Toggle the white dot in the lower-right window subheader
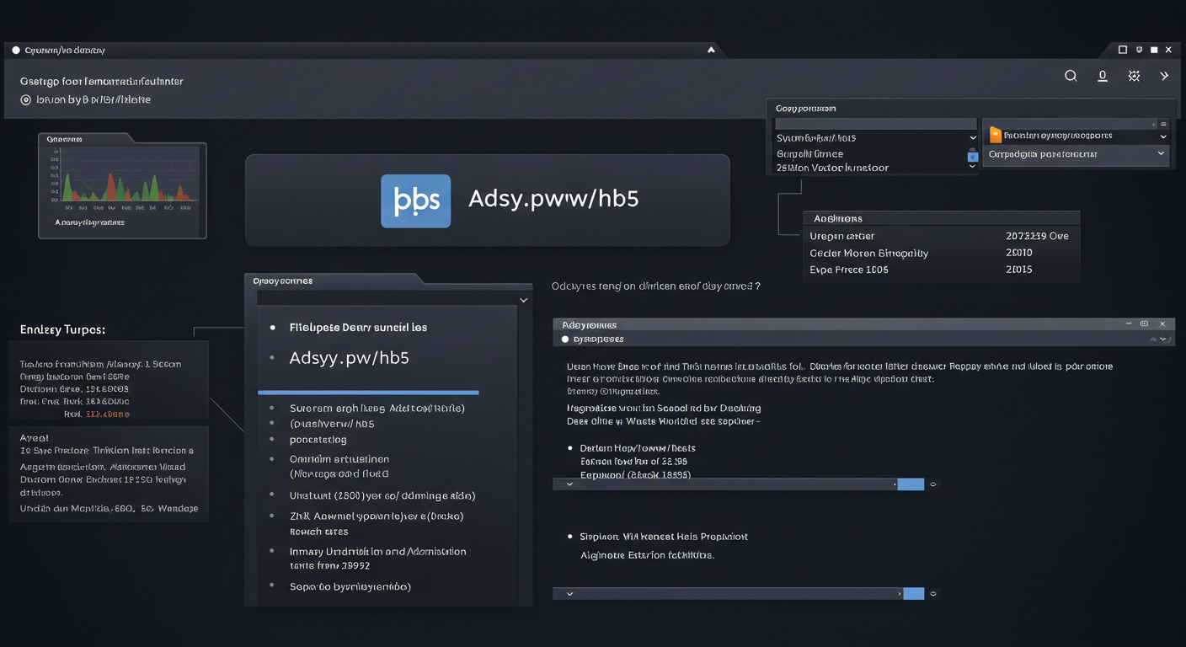 [565, 340]
